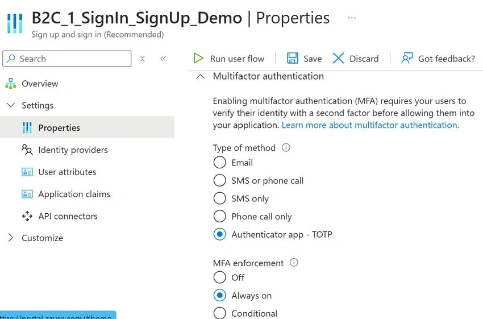Click the Properties sliders icon in sidebar
The width and height of the screenshot is (483, 319).
coord(27,127)
